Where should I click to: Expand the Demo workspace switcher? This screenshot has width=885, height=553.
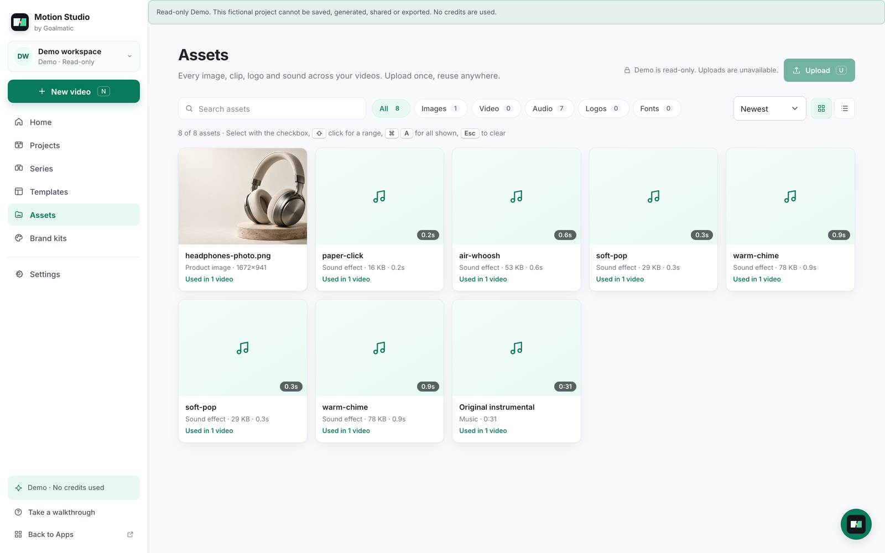pos(74,56)
